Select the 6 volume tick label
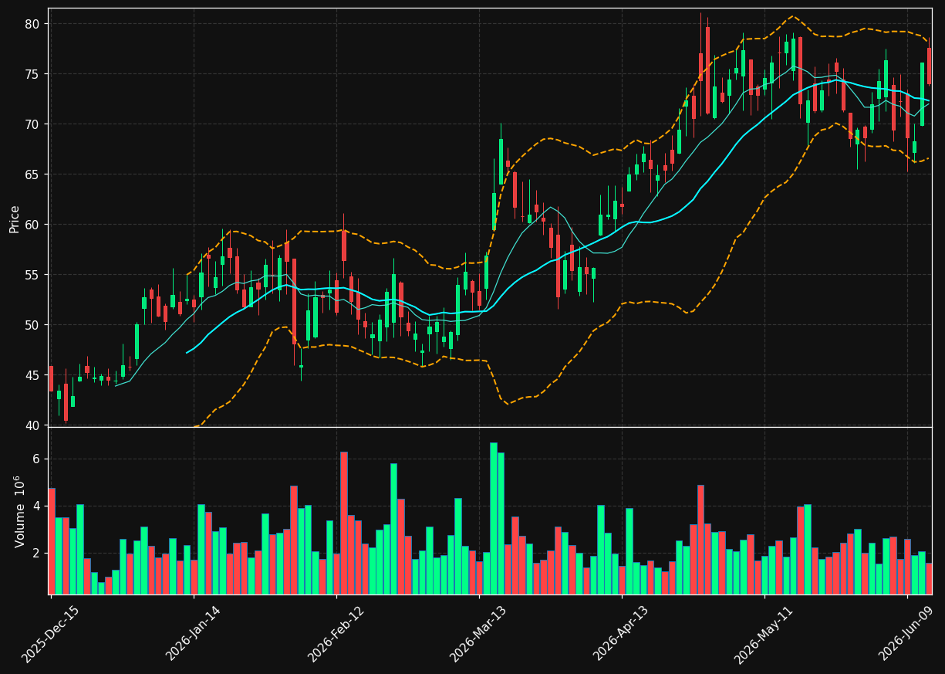Image resolution: width=945 pixels, height=674 pixels. [x=36, y=459]
